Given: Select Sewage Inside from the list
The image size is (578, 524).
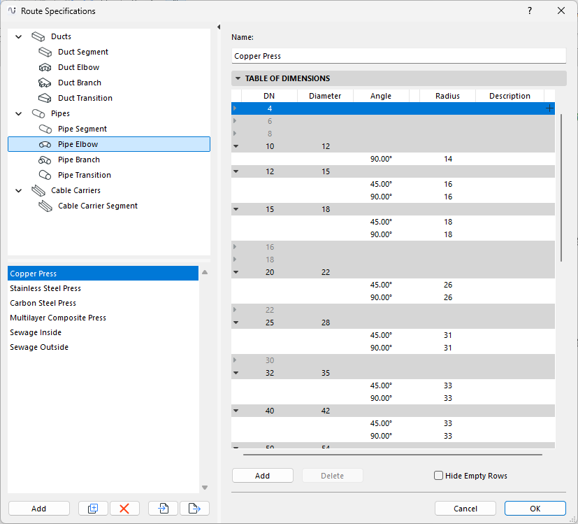Looking at the screenshot, I should coord(36,332).
